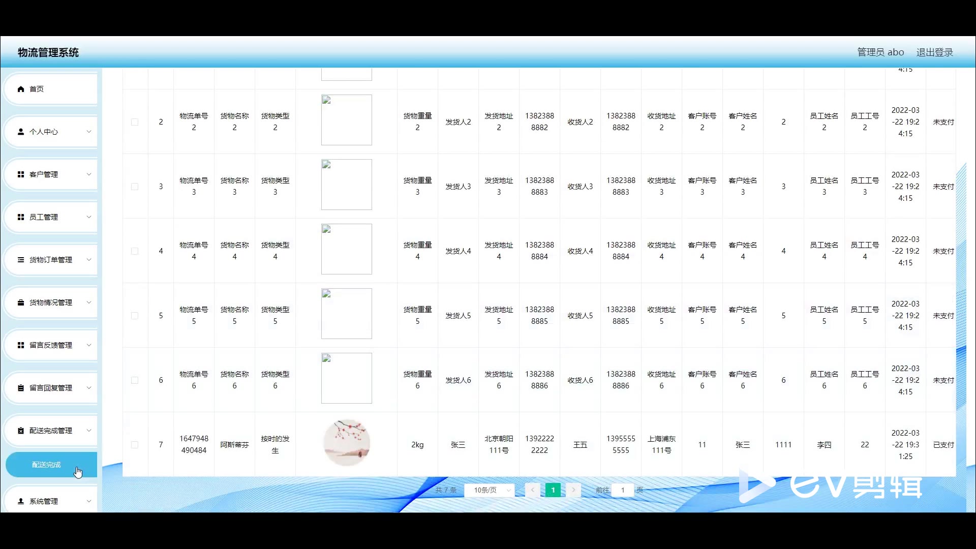Click cell 1647948490484 in row 7
The width and height of the screenshot is (976, 549).
(x=194, y=445)
